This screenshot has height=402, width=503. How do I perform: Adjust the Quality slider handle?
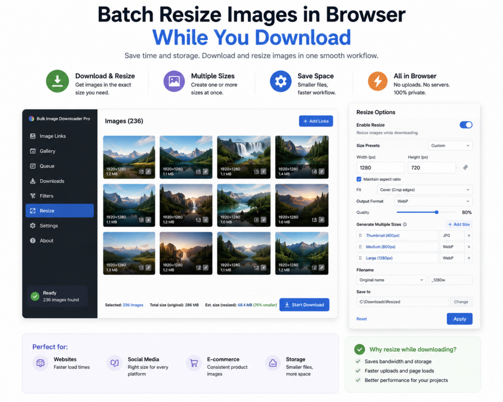coord(437,212)
